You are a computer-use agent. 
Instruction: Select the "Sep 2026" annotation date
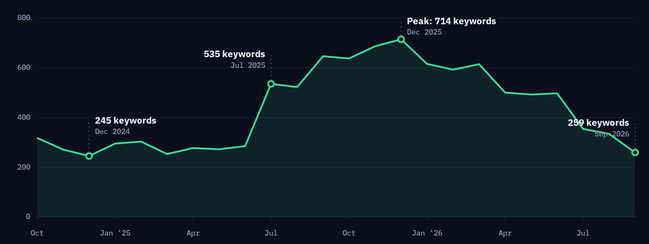pos(612,134)
